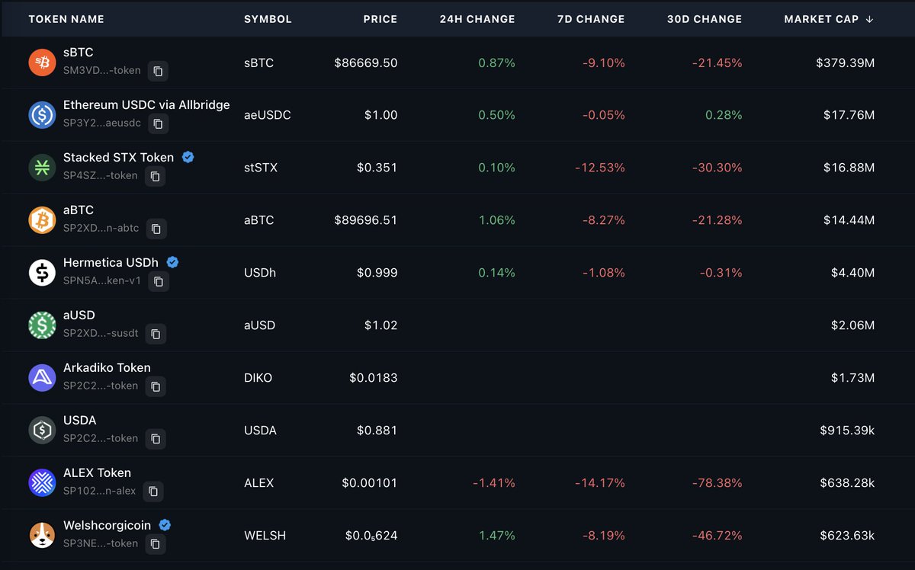
Task: Select the aBTC price $89696.51
Action: click(366, 221)
